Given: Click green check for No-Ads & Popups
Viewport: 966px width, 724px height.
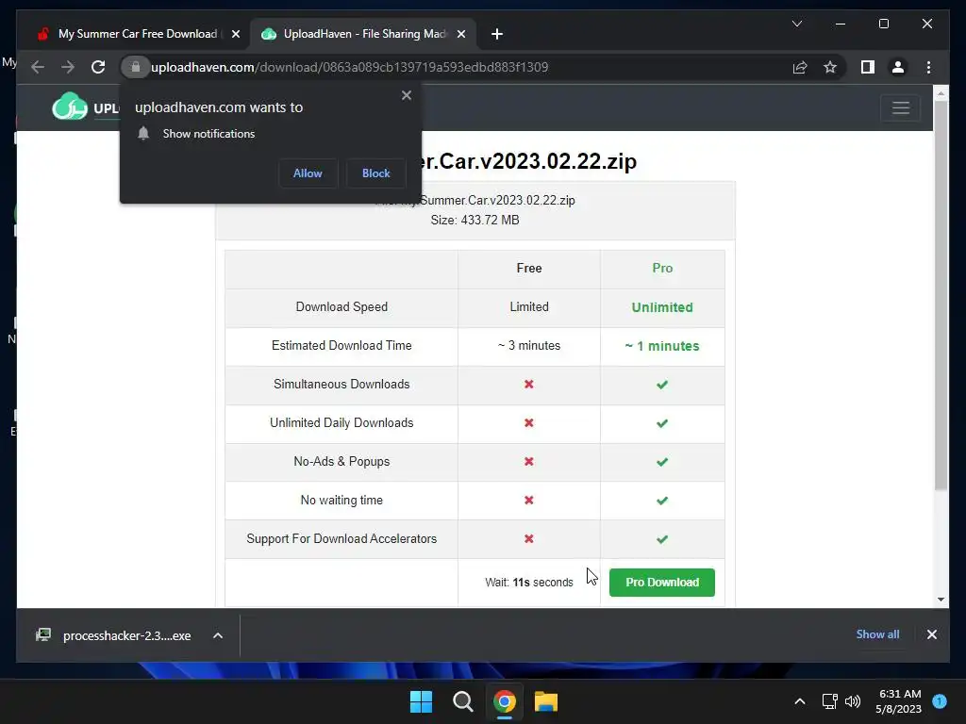Looking at the screenshot, I should point(662,462).
